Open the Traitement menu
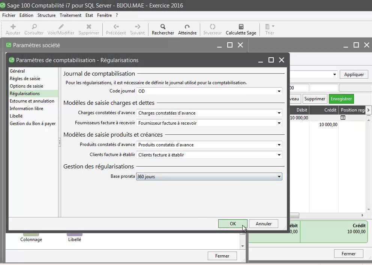Screen dimensions: 372x265 pyautogui.click(x=70, y=15)
